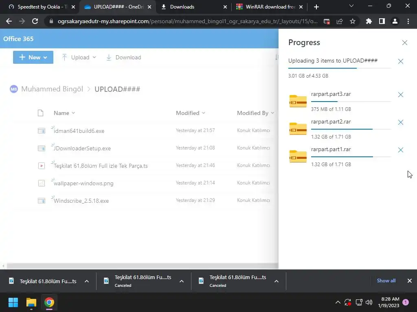Image resolution: width=417 pixels, height=312 pixels.
Task: Click the browser address bar URL
Action: point(187,21)
